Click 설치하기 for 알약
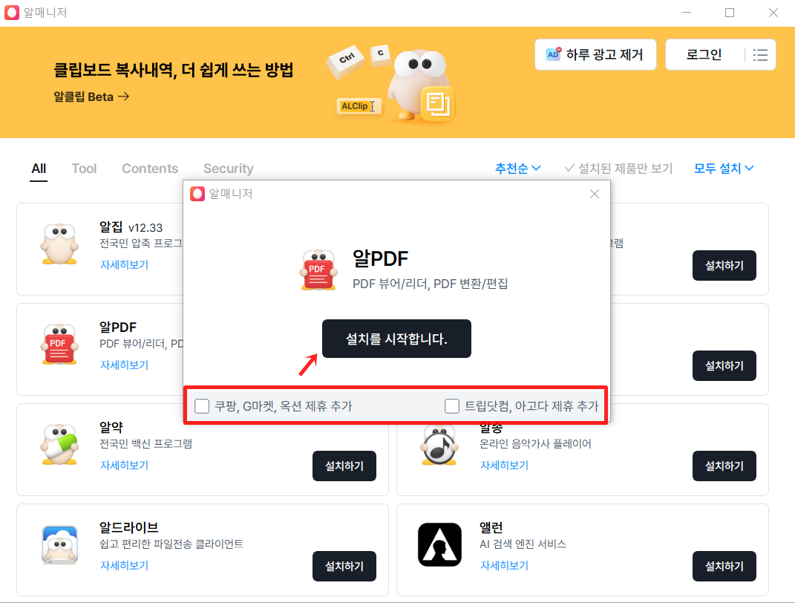Screen dimensions: 795x603 pyautogui.click(x=344, y=466)
